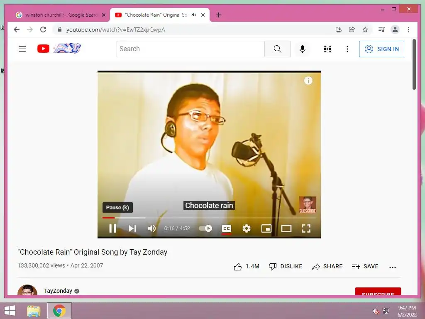Select the Chocolate Rain YouTube tab
This screenshot has width=425, height=319.
(156, 15)
